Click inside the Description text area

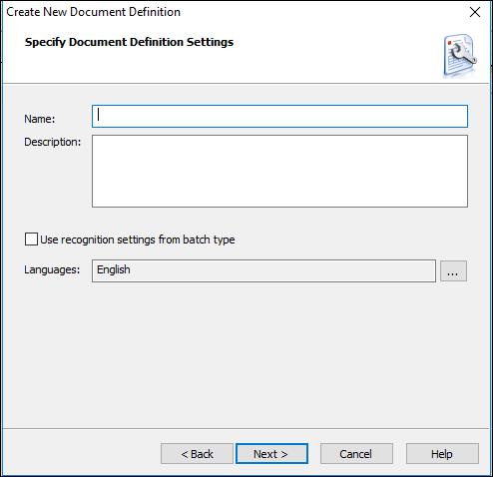pyautogui.click(x=279, y=171)
